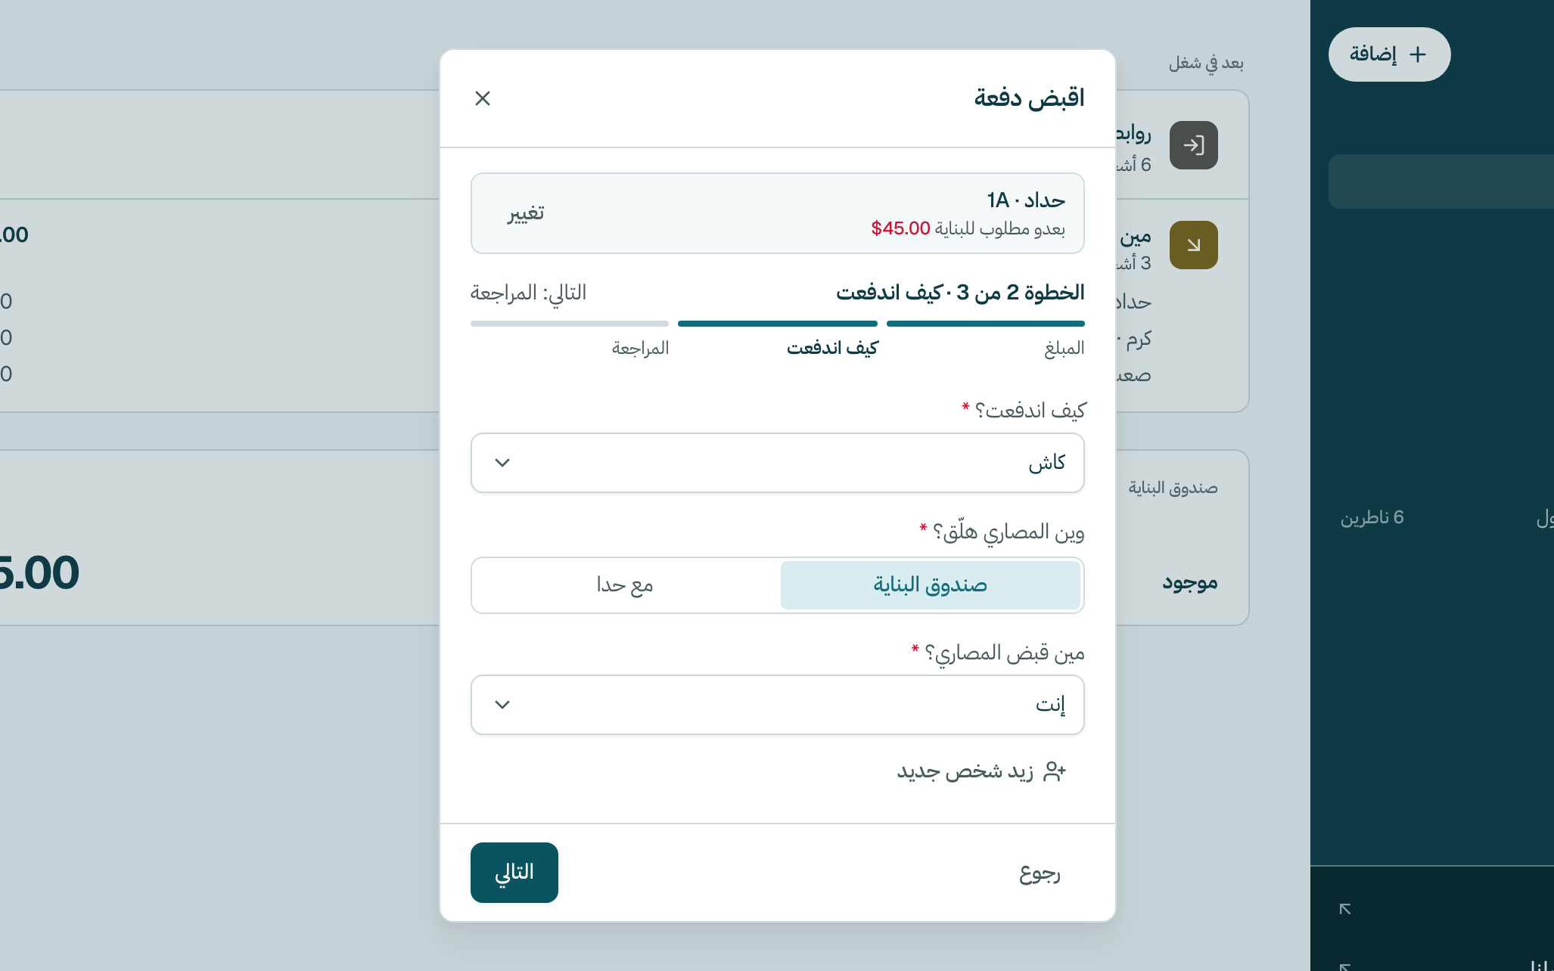Click زيد شخص جديد link
The height and width of the screenshot is (971, 1554).
981,771
